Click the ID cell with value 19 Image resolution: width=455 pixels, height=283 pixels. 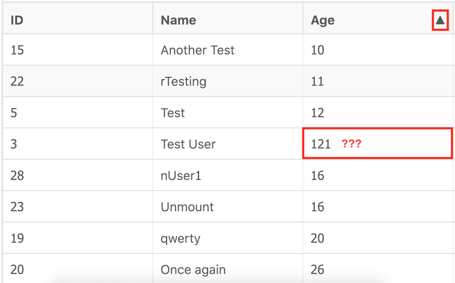click(78, 238)
